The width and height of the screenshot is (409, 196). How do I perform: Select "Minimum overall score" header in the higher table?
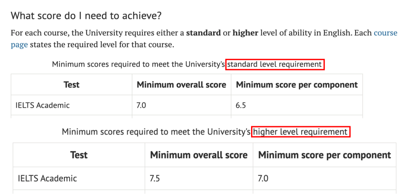click(x=199, y=155)
